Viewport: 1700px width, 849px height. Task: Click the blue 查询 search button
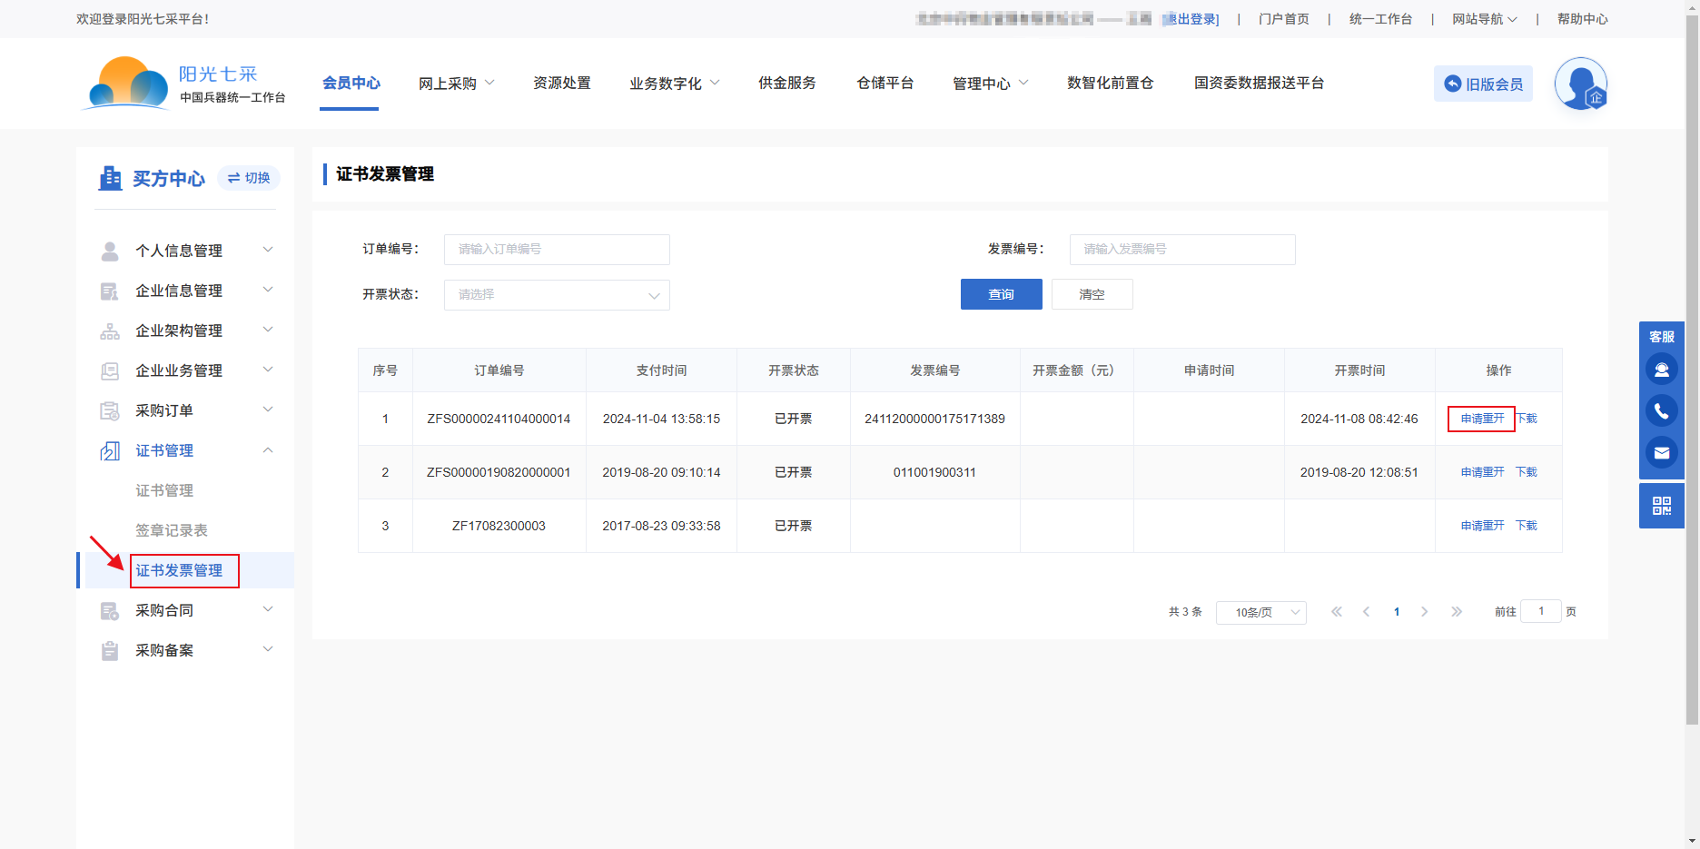click(x=1001, y=294)
